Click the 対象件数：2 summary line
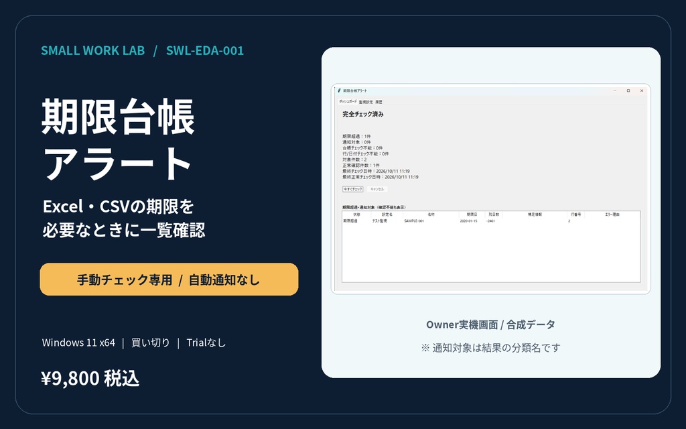686x429 pixels. coord(354,160)
